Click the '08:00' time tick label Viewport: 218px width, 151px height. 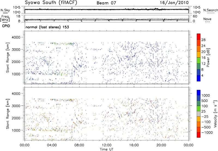coord(79,145)
